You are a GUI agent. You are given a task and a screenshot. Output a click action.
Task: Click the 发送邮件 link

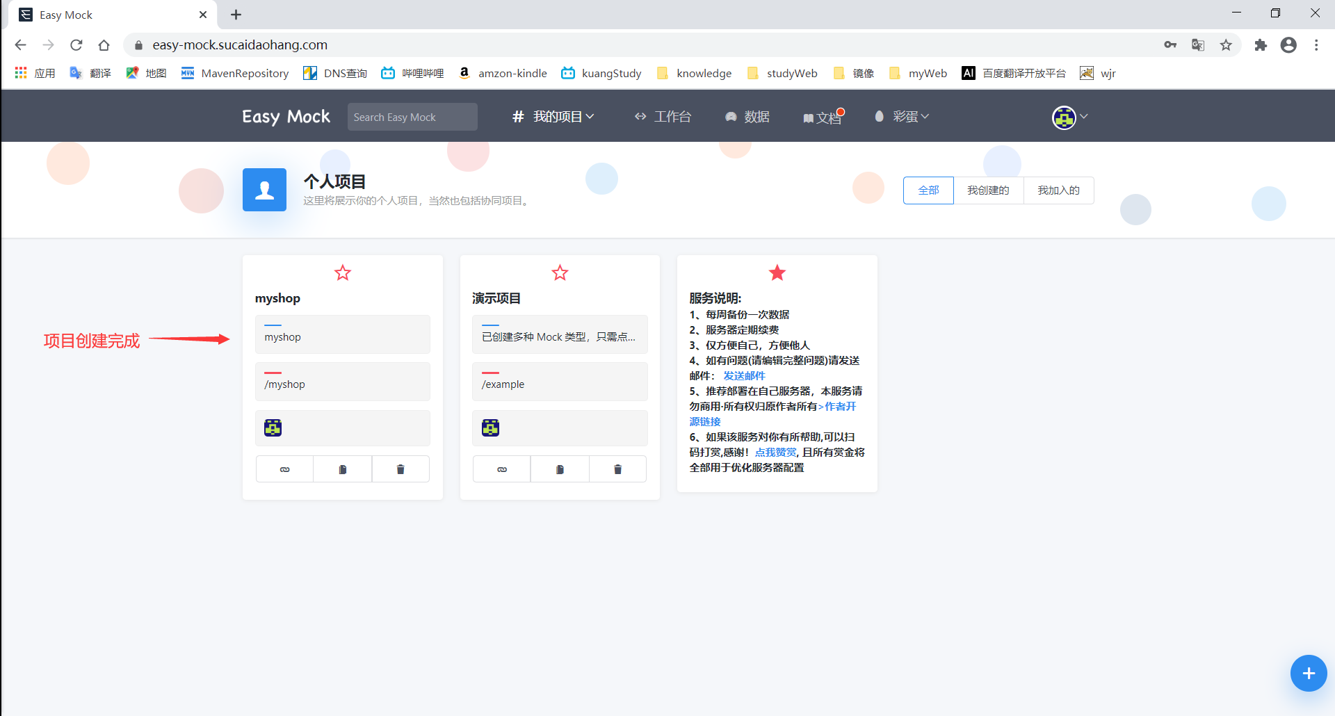[x=743, y=375]
